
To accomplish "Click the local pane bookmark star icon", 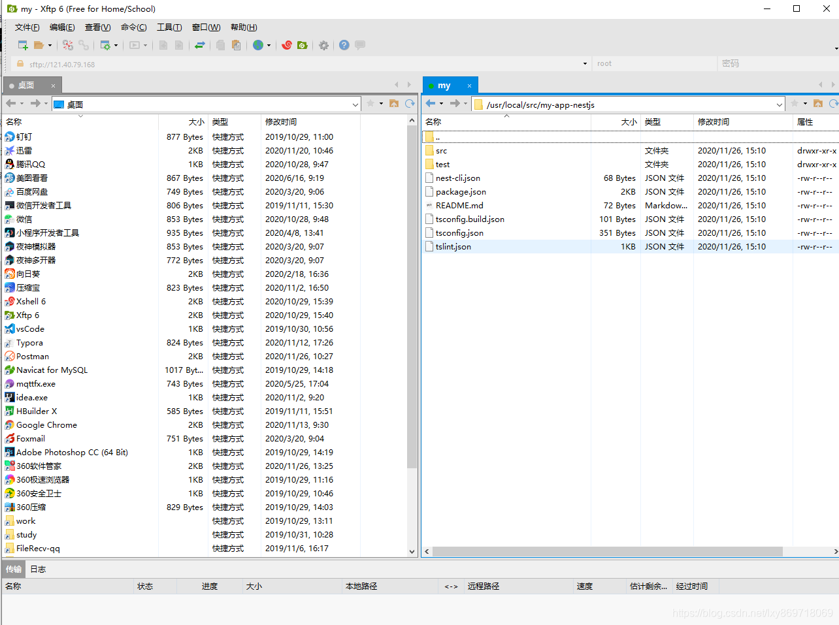I will pyautogui.click(x=370, y=103).
